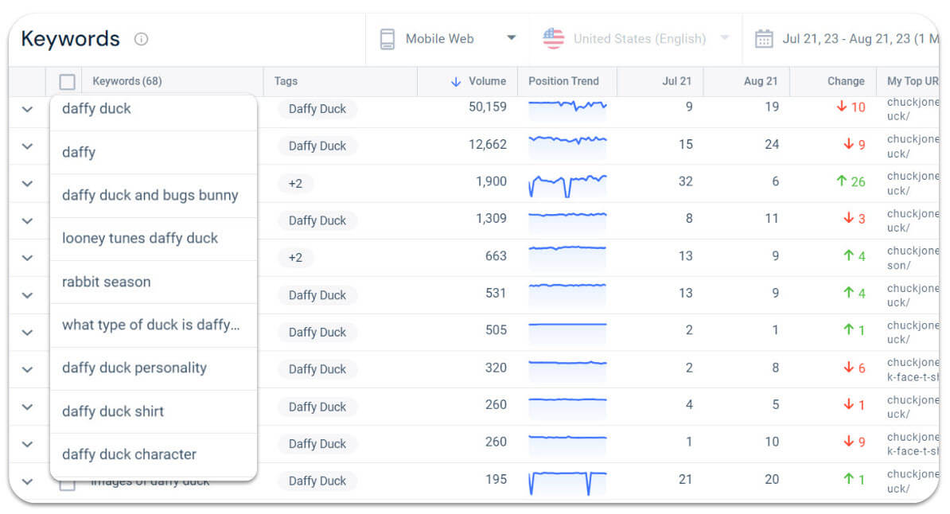Select 'daffy' from the keyword list

154,152
